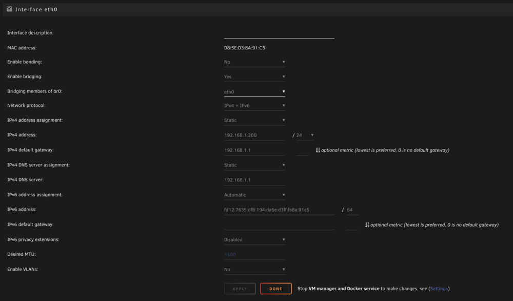Image resolution: width=513 pixels, height=301 pixels.
Task: Click the Interface eth0 header icon
Action: pyautogui.click(x=9, y=9)
